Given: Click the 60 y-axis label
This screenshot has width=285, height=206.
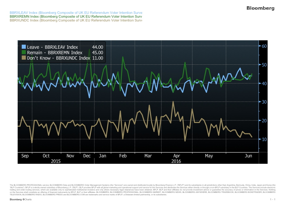Looking at the screenshot, I should (x=264, y=46).
